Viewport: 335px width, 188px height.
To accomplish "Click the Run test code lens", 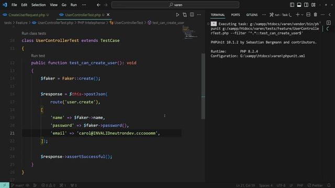I will click(38, 56).
